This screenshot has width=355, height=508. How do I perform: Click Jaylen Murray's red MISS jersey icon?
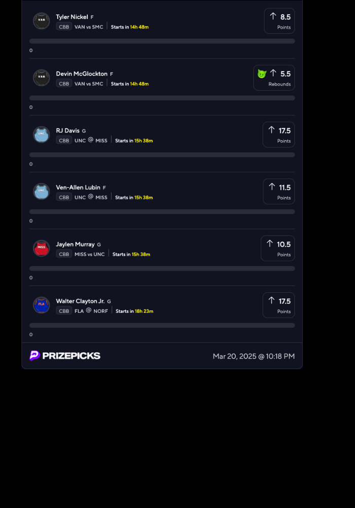[x=42, y=248]
